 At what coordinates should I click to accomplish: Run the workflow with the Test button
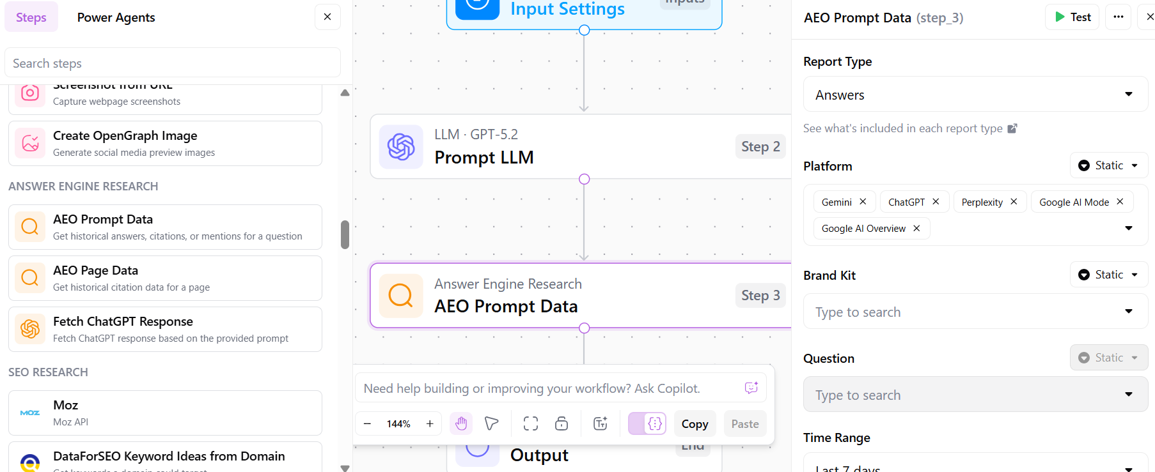click(1072, 17)
